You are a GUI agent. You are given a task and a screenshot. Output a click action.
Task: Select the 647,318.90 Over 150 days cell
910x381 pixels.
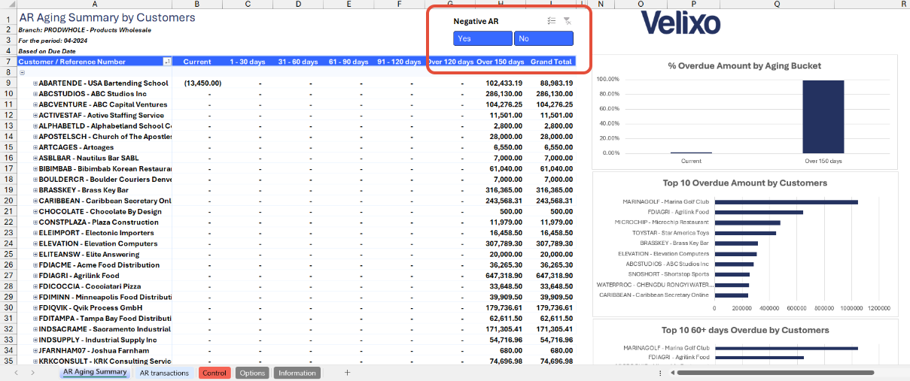click(501, 276)
